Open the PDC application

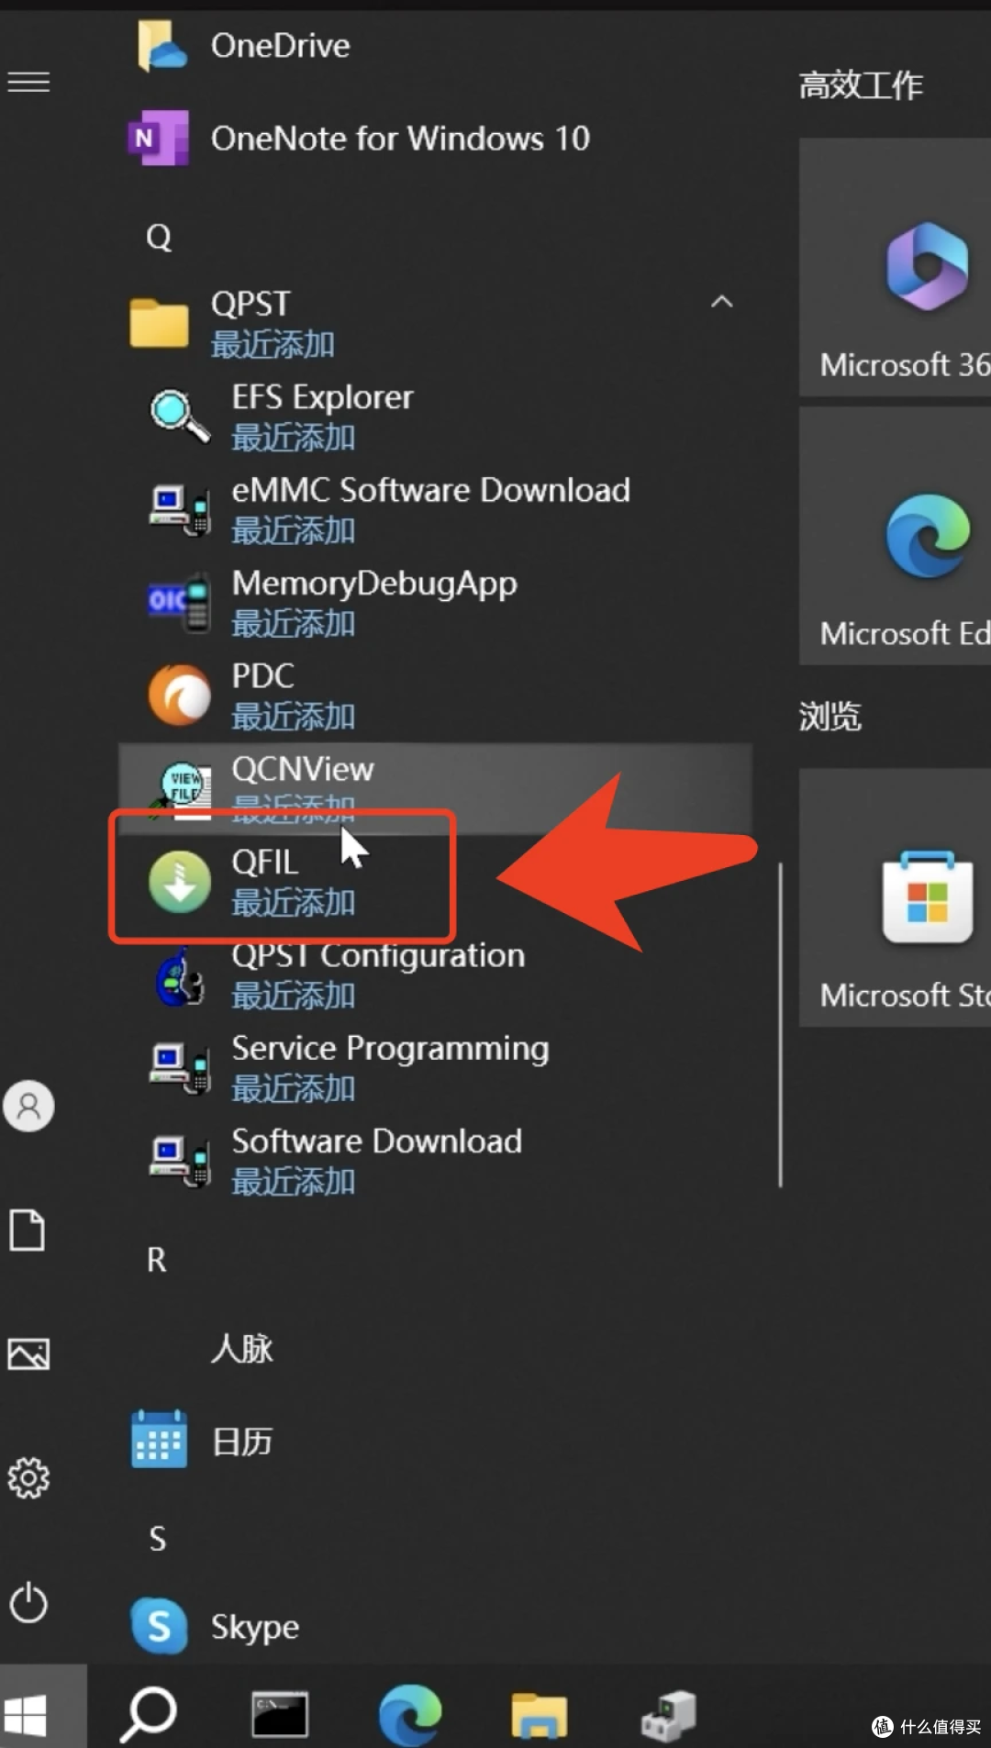pos(262,695)
